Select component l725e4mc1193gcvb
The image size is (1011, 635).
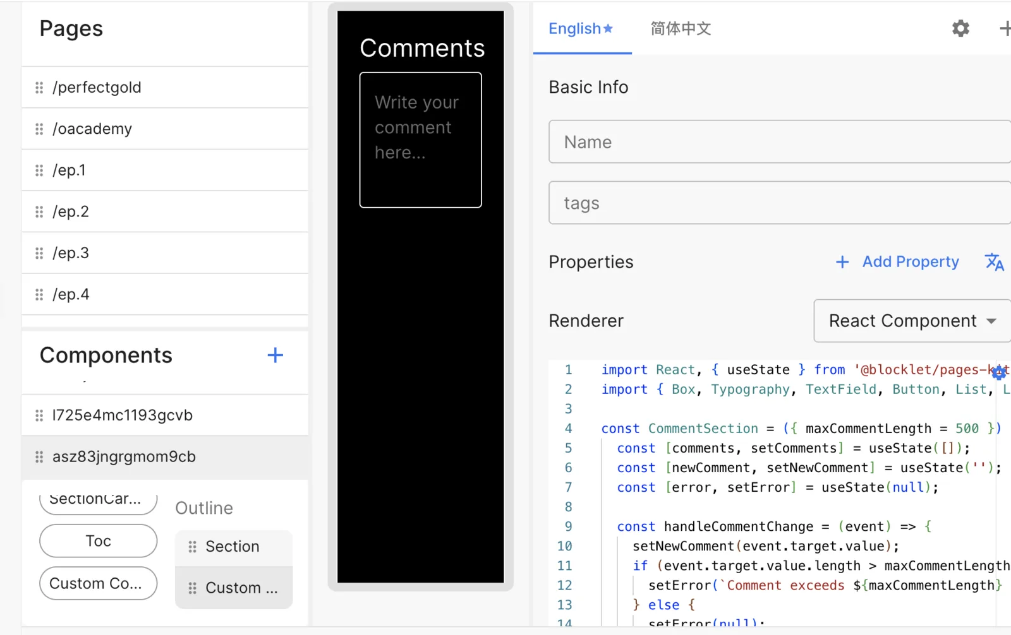tap(165, 415)
